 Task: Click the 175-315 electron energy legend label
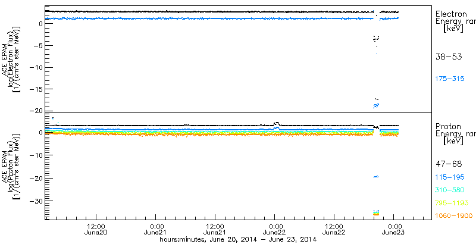coord(450,79)
